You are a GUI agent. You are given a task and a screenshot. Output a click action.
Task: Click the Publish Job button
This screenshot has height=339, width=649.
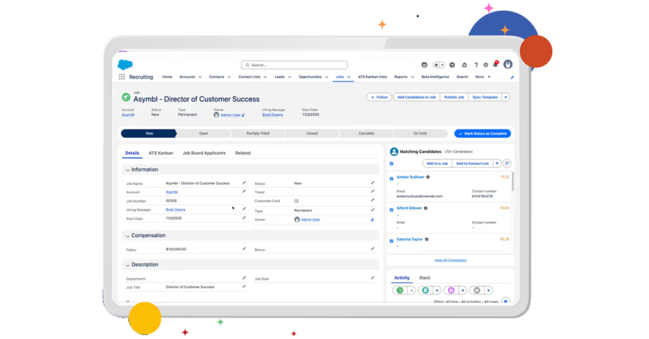[454, 97]
